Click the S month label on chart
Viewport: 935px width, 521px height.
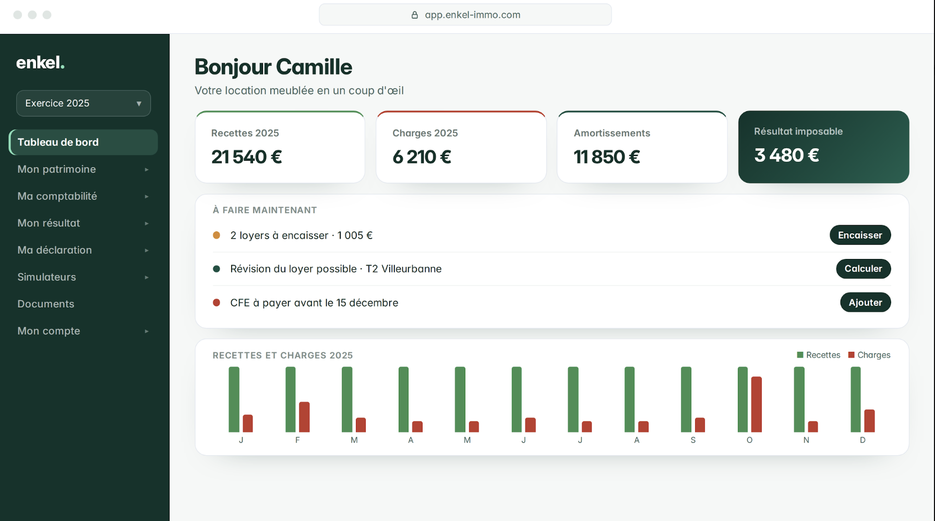[693, 440]
